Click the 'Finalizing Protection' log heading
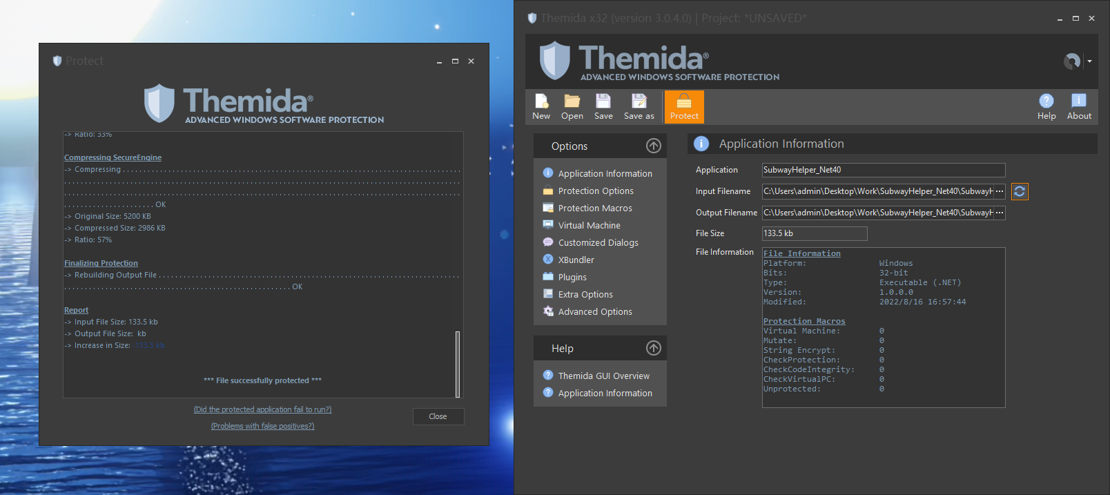The height and width of the screenshot is (495, 1110). [101, 263]
